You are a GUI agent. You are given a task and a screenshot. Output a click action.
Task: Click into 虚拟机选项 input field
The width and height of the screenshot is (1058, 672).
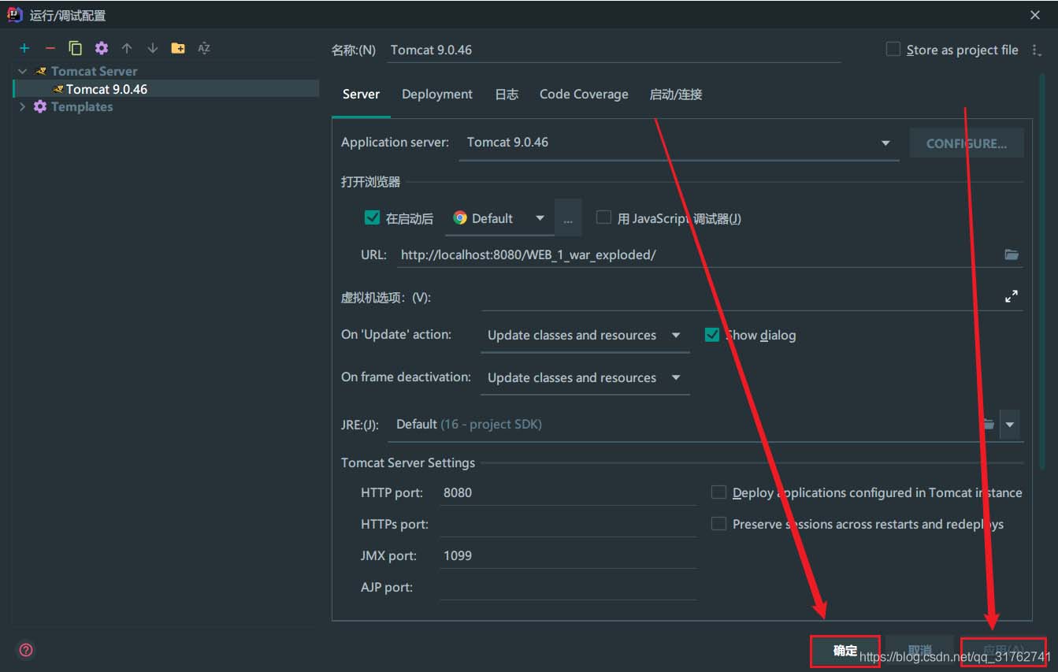741,297
